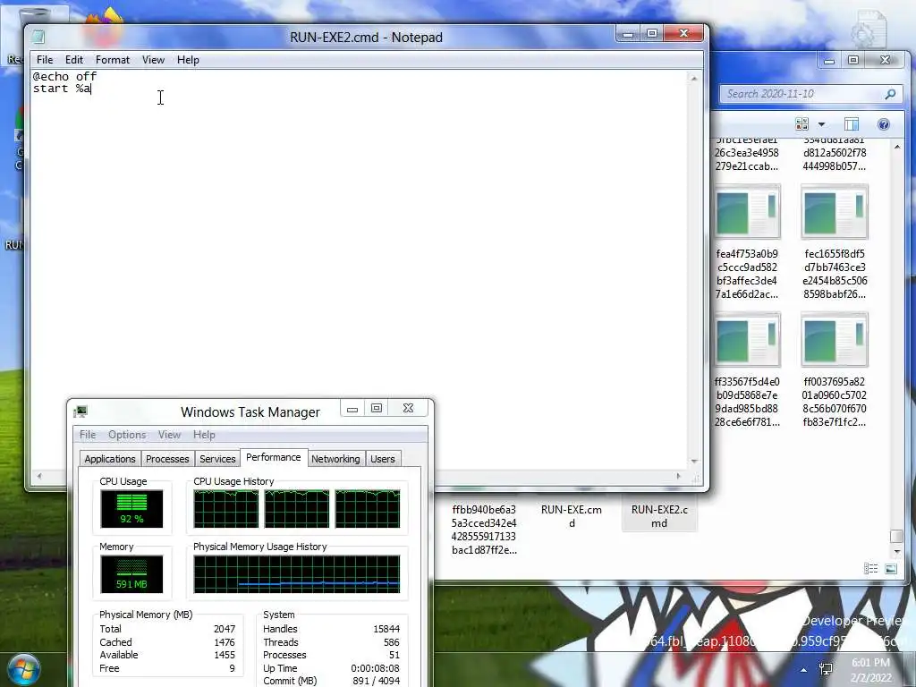Click the Notepad vertical scrollbar down arrow
This screenshot has height=687, width=916.
click(x=694, y=462)
